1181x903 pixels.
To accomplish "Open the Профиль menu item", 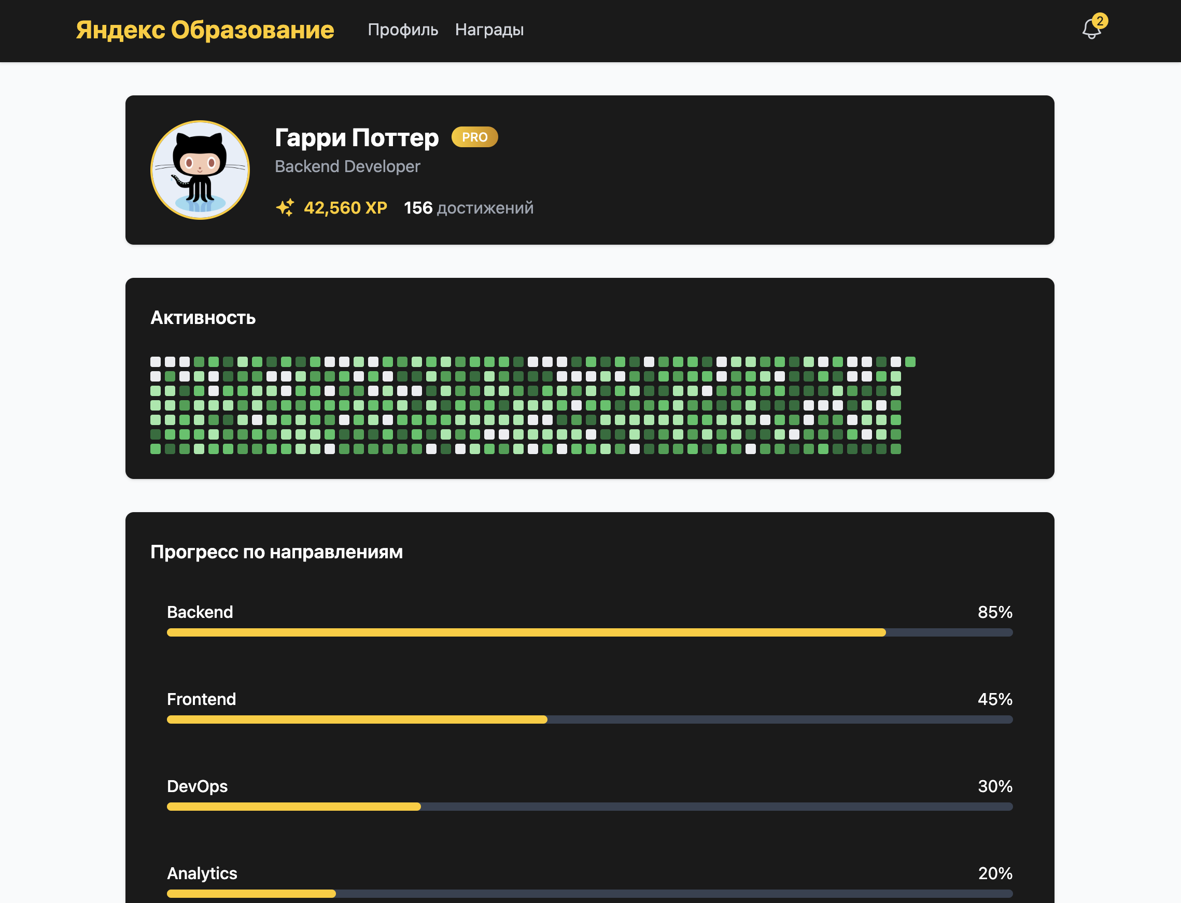I will [403, 30].
